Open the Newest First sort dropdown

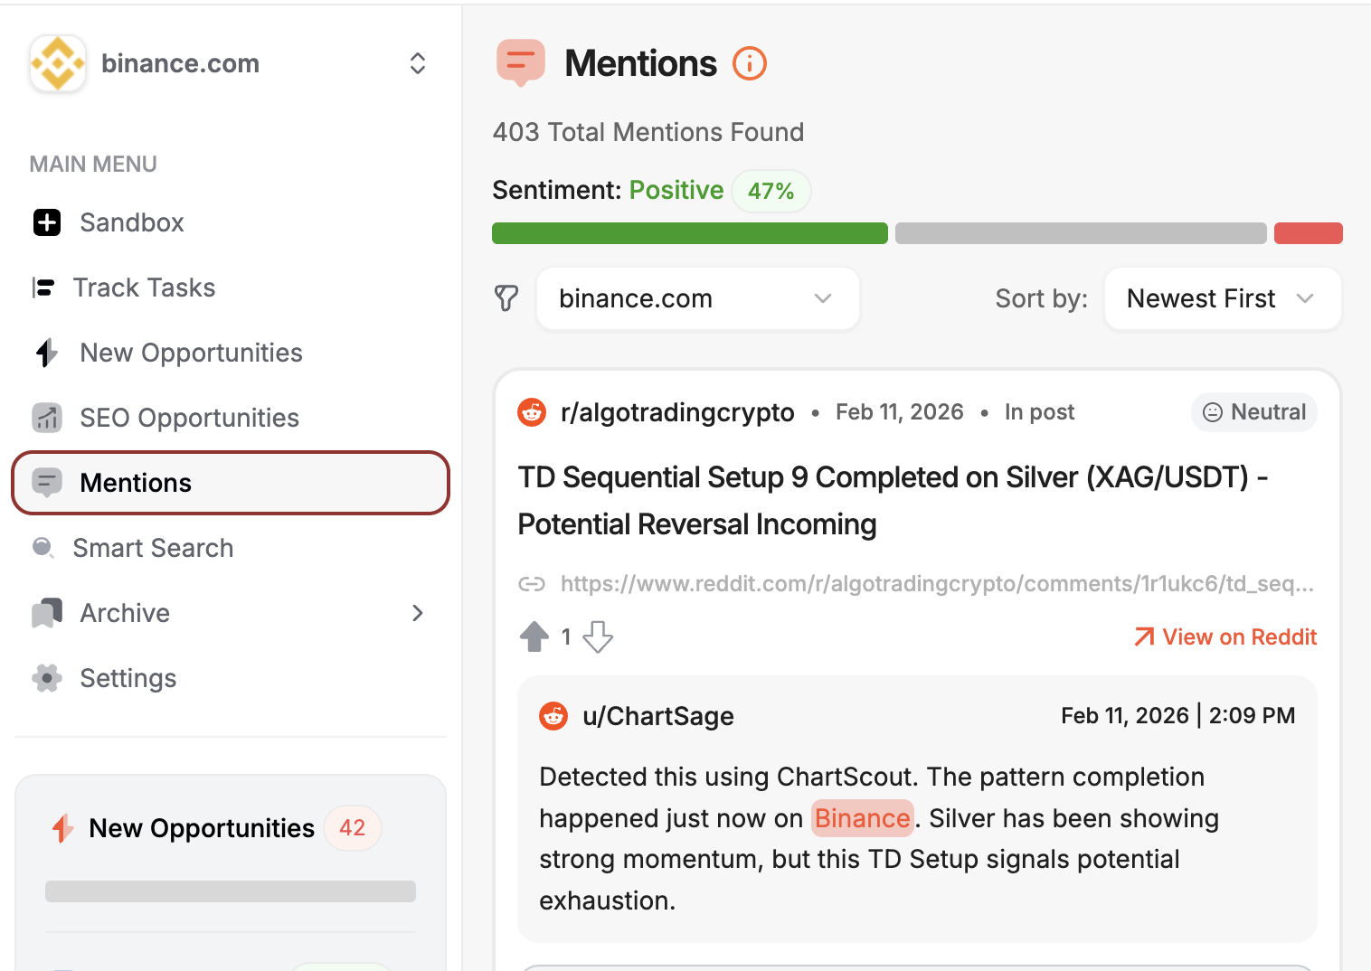(x=1223, y=298)
